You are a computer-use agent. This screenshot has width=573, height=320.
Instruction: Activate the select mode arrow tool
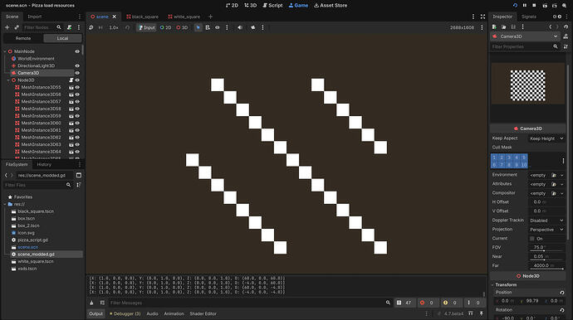coord(198,27)
